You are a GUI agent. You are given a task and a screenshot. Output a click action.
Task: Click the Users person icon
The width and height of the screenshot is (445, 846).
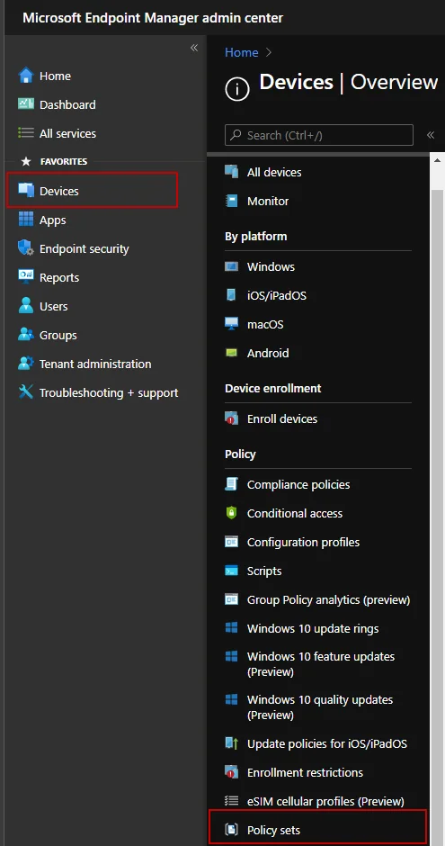coord(26,306)
